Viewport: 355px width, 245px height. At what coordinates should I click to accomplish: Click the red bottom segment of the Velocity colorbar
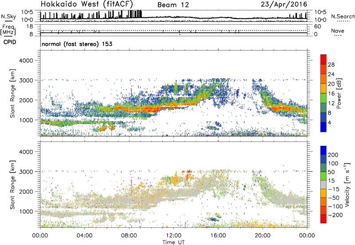323,218
